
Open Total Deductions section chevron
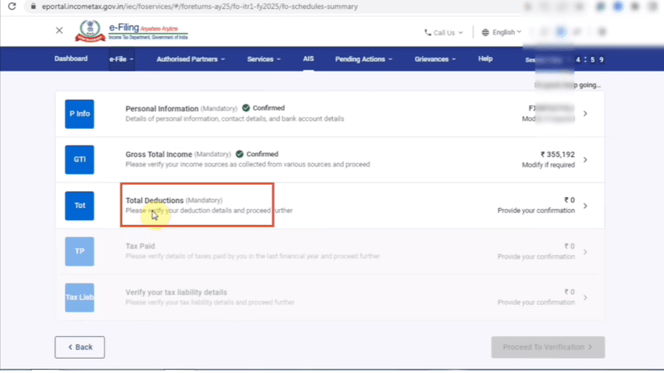click(585, 206)
